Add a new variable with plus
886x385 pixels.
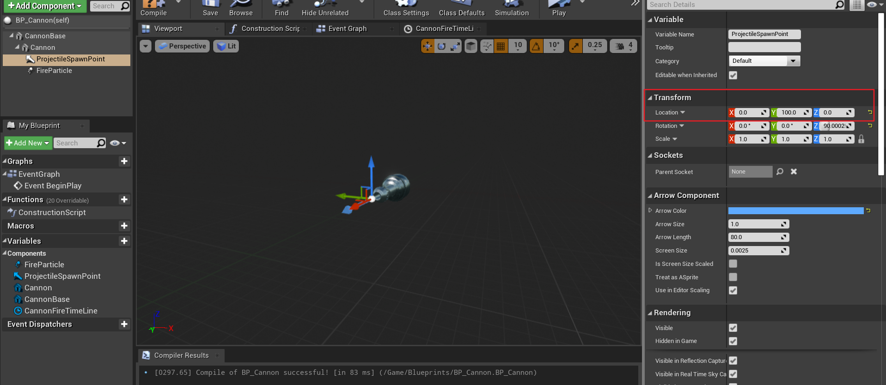(x=124, y=241)
